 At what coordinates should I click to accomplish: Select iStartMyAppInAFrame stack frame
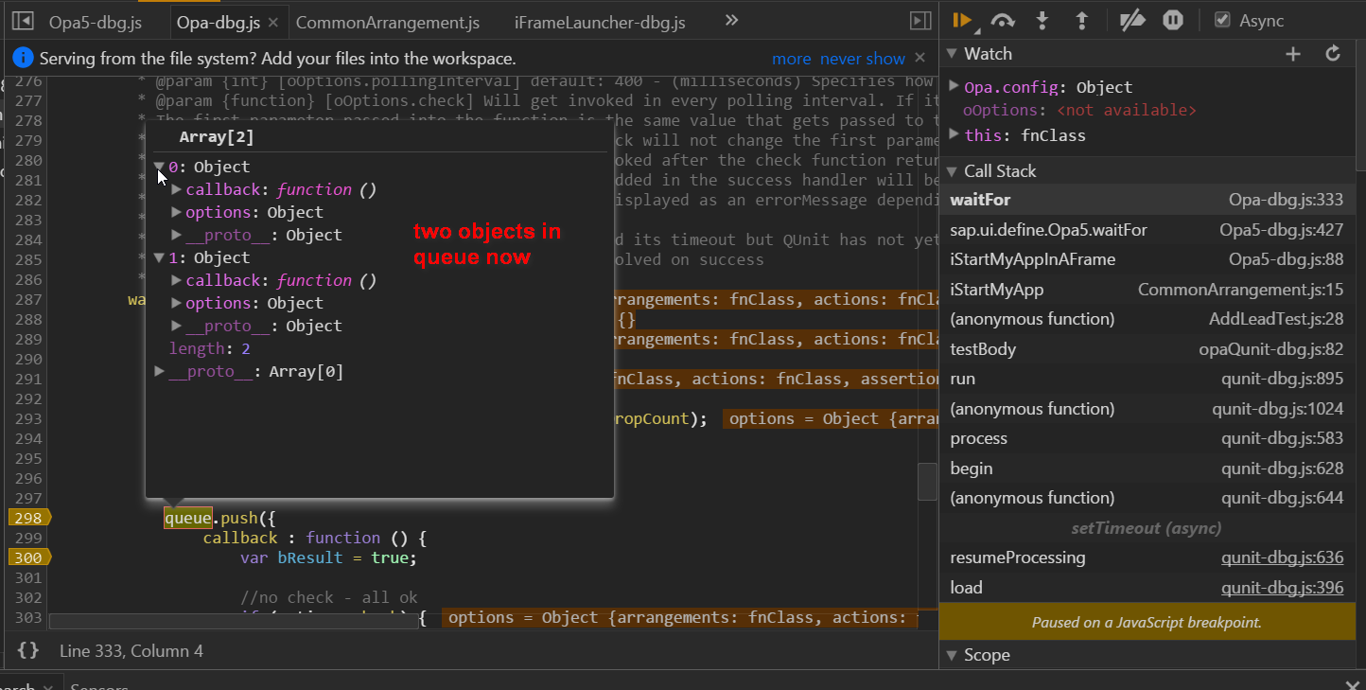(x=1147, y=259)
